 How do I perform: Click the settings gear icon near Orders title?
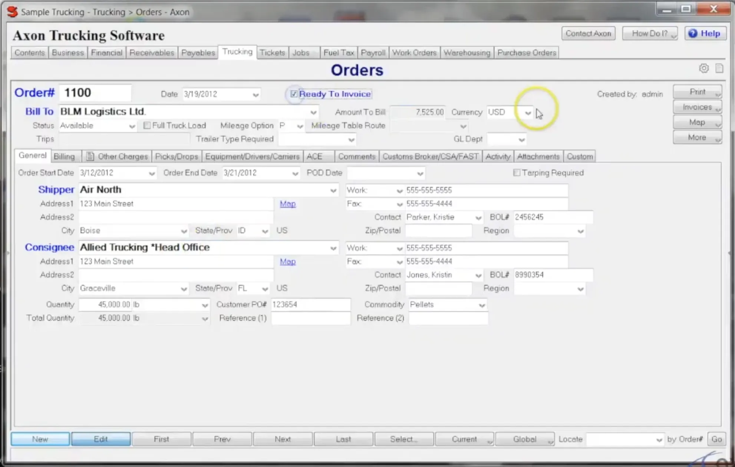tap(703, 68)
